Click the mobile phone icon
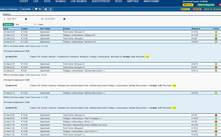Image resolution: width=221 pixels, height=137 pixels. 51,9
